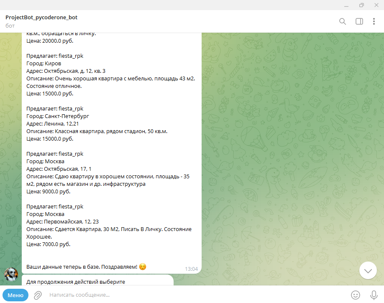Open the emoji picker smiley icon
Screen dimensions: 384x303
[x=356, y=295]
